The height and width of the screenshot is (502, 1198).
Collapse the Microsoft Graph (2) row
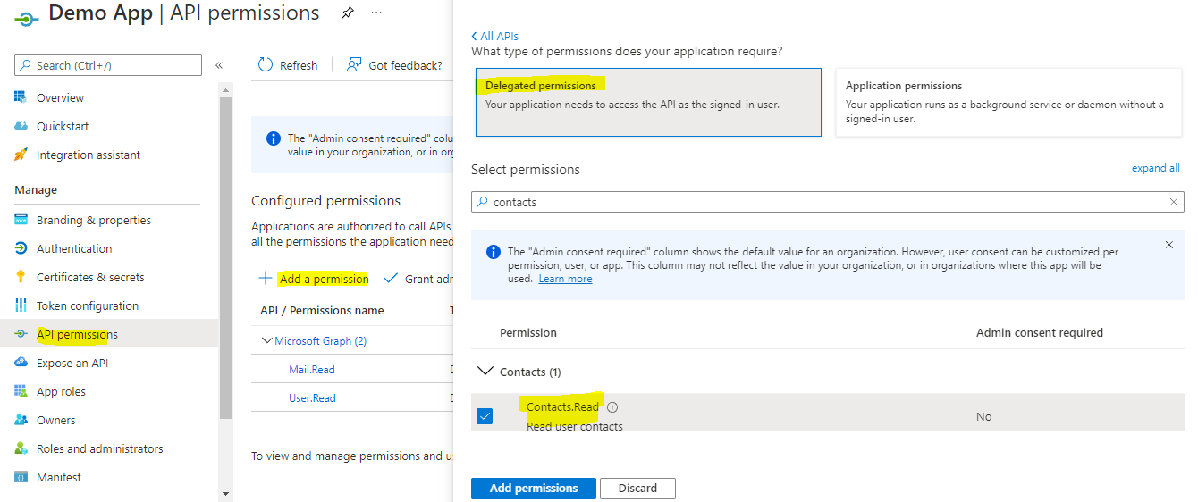[x=267, y=340]
